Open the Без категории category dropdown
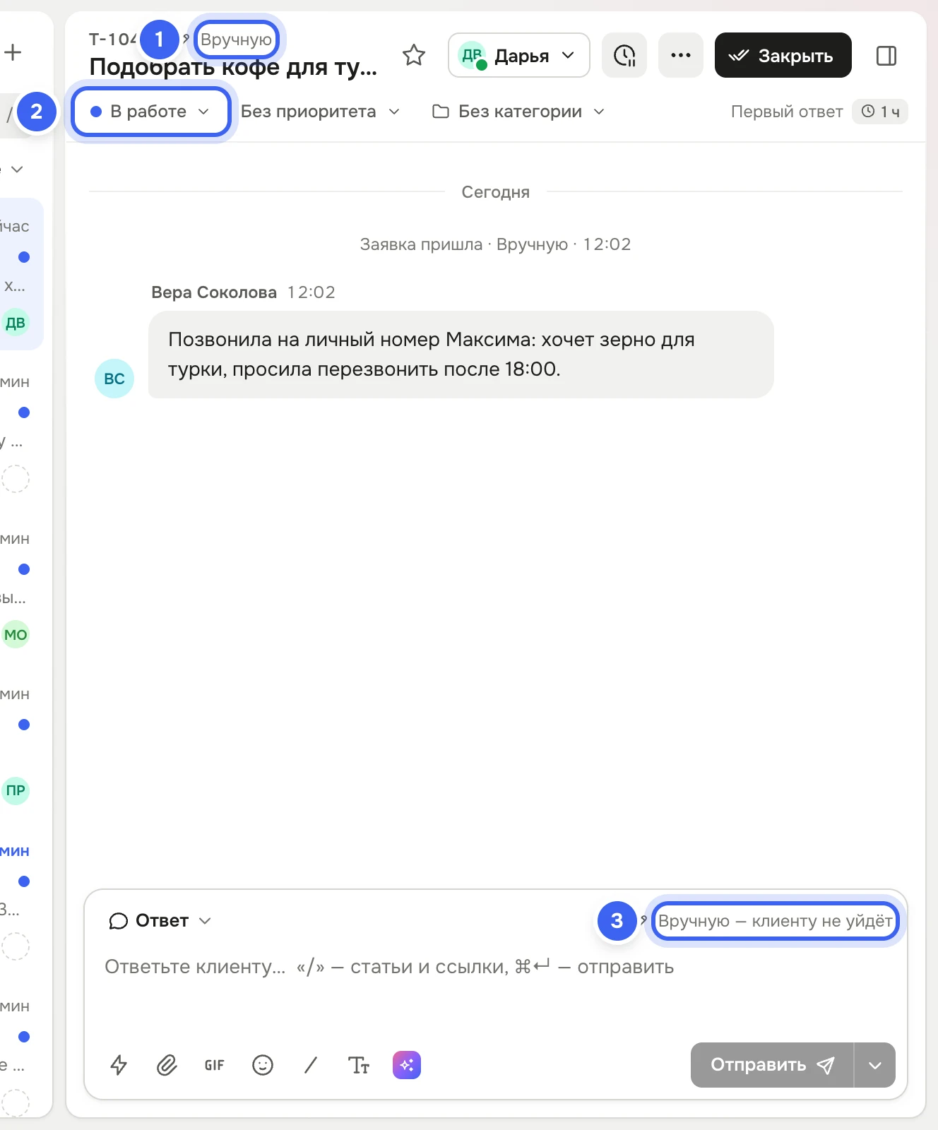The height and width of the screenshot is (1130, 938). click(519, 112)
